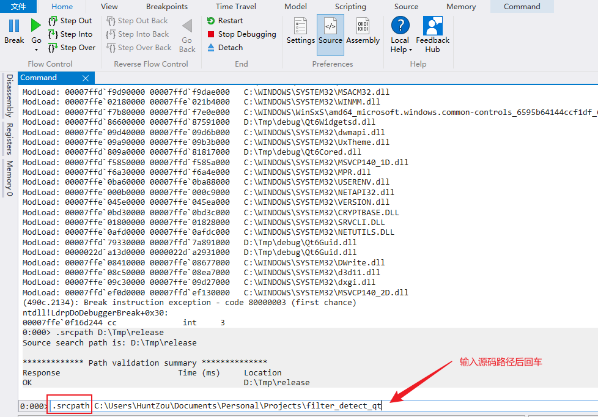Image resolution: width=598 pixels, height=417 pixels.
Task: Click the Step Out label
Action: click(76, 21)
